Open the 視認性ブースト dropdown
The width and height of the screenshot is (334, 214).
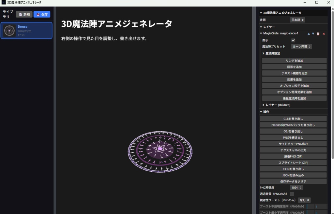click(x=304, y=200)
